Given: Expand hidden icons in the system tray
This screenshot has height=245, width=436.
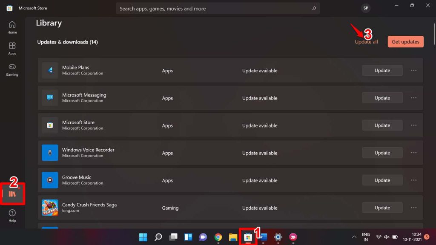Looking at the screenshot, I should [354, 237].
